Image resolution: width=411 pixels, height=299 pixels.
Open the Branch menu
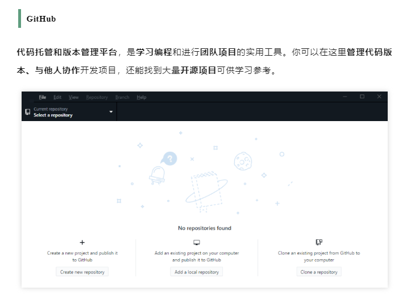click(122, 97)
